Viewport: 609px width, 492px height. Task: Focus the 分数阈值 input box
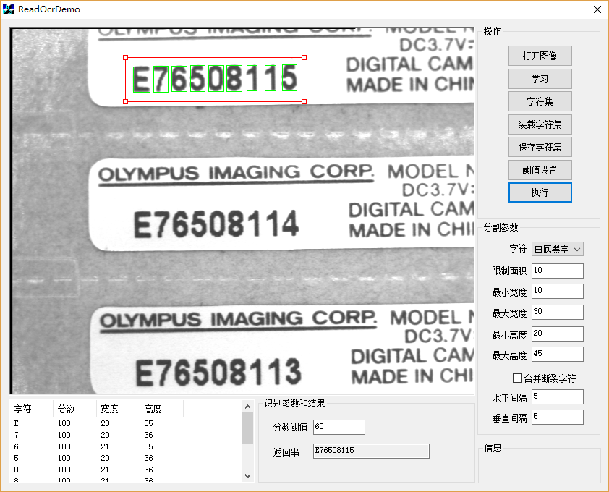point(338,427)
